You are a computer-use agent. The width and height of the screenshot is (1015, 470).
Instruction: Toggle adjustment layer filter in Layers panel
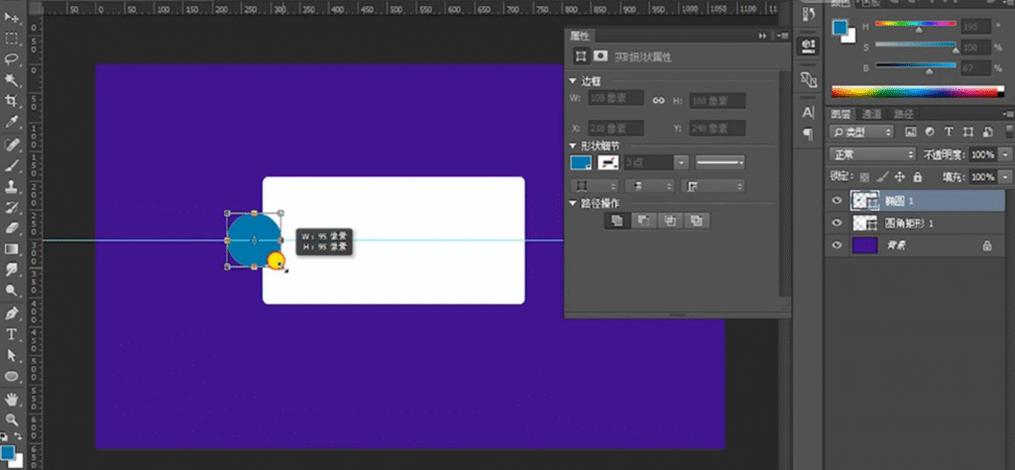click(x=930, y=132)
